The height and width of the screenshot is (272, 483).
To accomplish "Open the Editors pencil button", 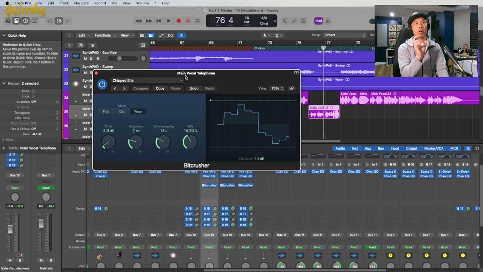I will pyautogui.click(x=68, y=21).
